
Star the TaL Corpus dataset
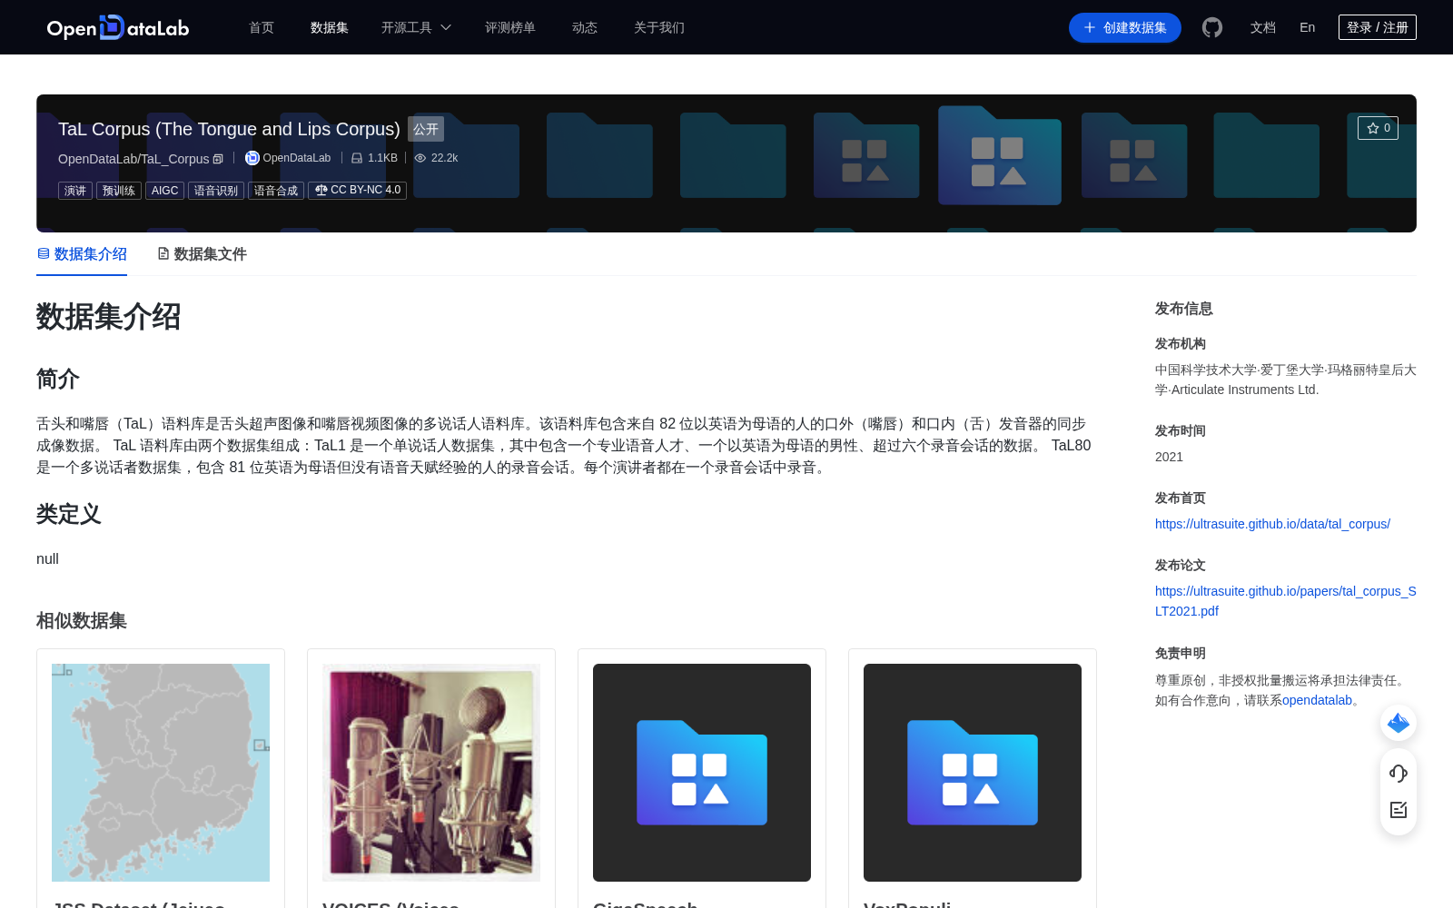click(x=1378, y=128)
